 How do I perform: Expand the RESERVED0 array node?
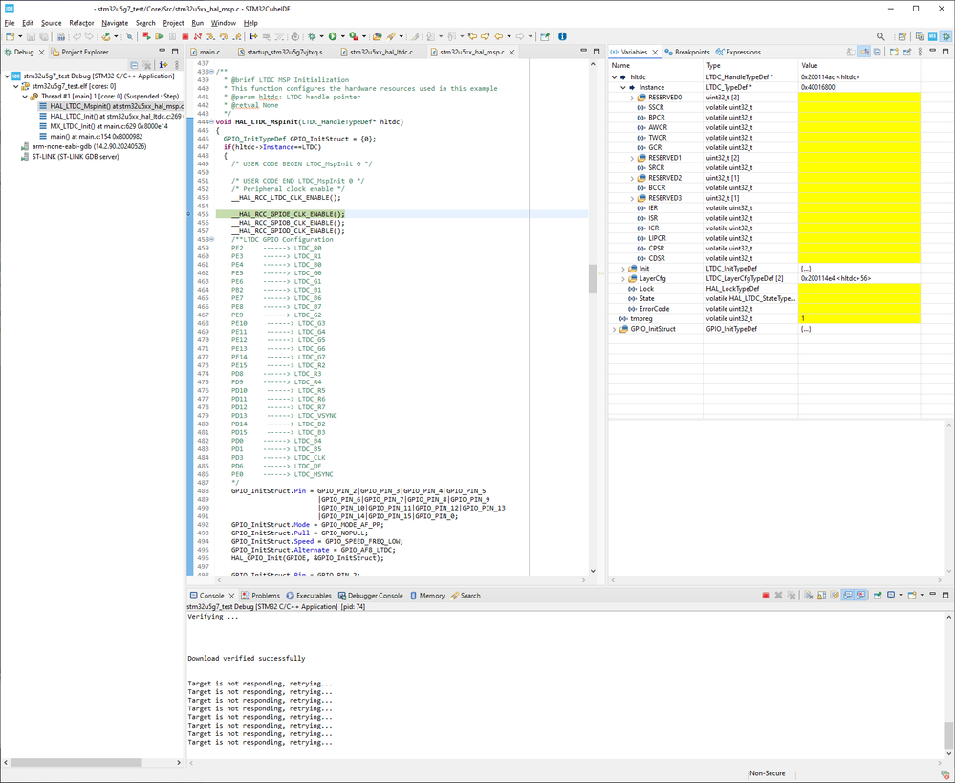(632, 98)
